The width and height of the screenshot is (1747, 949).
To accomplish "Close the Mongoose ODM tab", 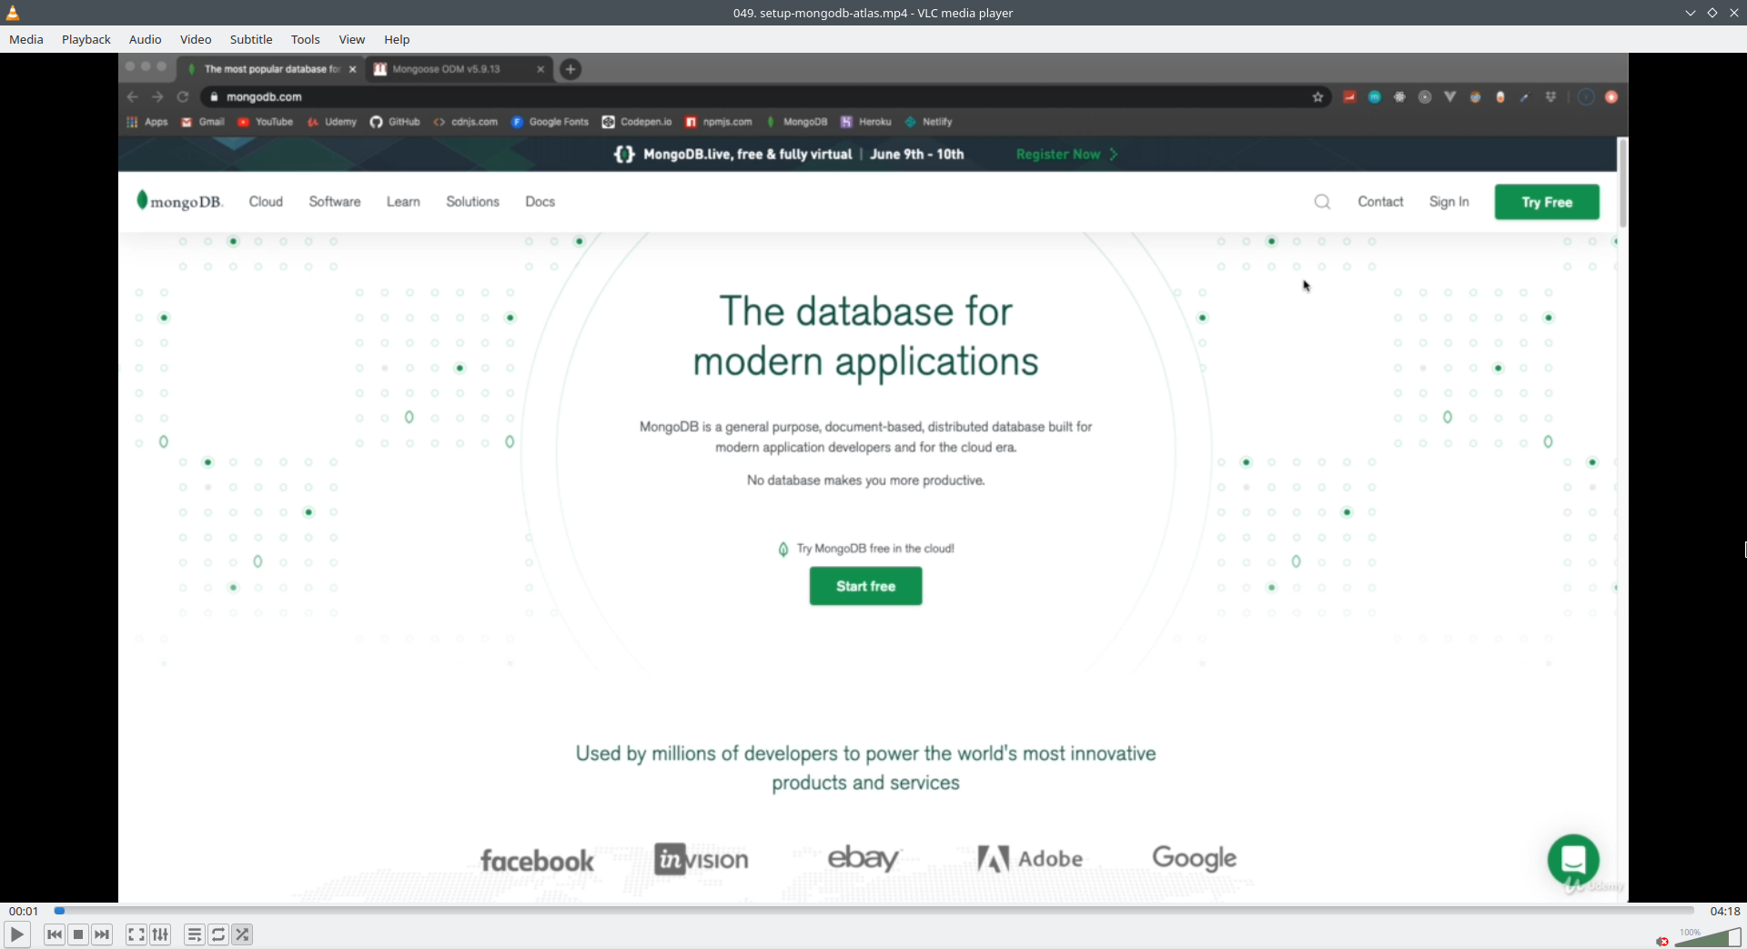I will [x=540, y=69].
